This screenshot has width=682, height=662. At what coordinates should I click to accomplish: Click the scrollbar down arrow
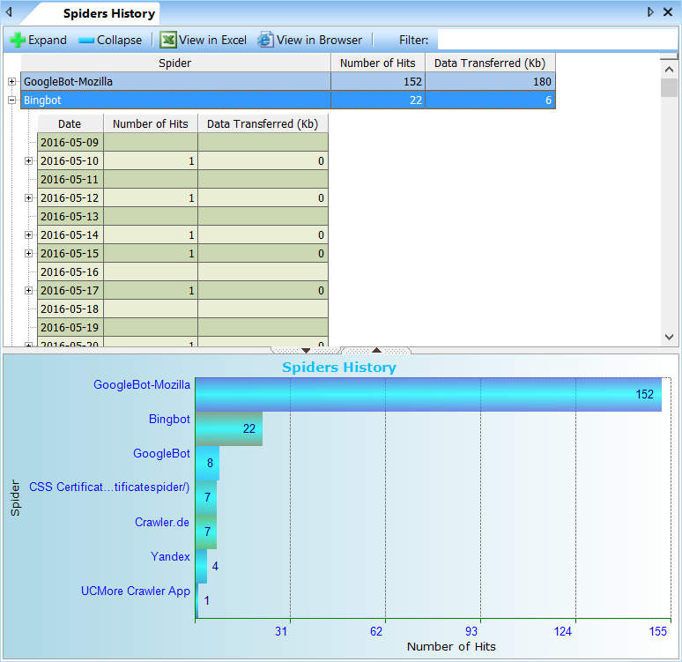(669, 337)
